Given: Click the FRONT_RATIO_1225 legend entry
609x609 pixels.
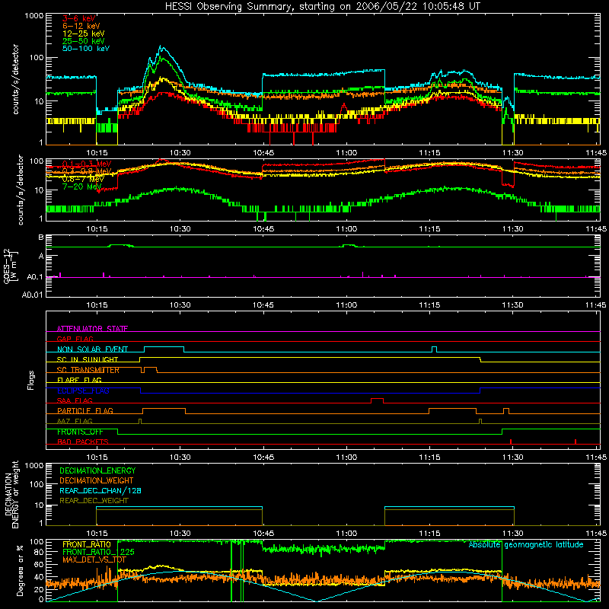Looking at the screenshot, I should point(98,552).
